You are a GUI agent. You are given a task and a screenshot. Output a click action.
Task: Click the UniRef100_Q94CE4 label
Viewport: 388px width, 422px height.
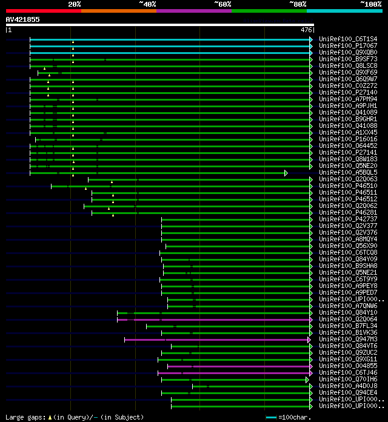click(348, 393)
